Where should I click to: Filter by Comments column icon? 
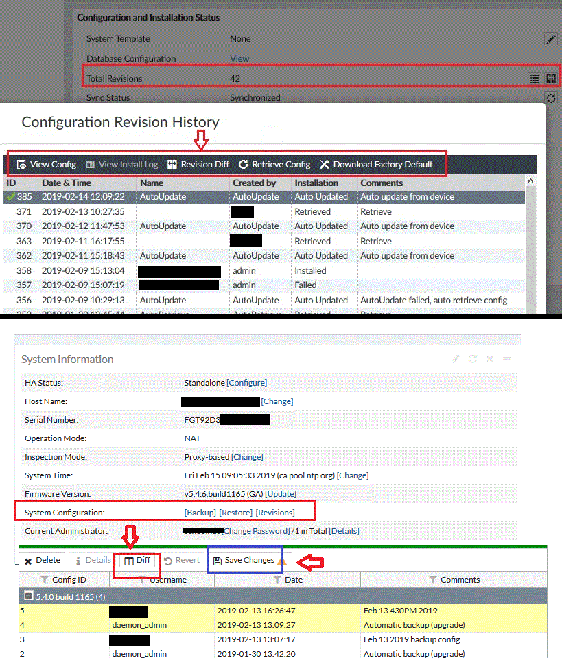point(433,580)
